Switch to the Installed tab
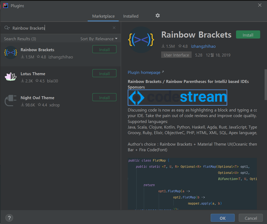The image size is (267, 224). click(x=131, y=16)
